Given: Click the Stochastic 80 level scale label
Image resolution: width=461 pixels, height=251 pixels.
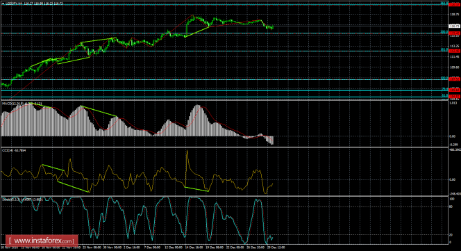Looking at the screenshot, I should tap(451, 207).
